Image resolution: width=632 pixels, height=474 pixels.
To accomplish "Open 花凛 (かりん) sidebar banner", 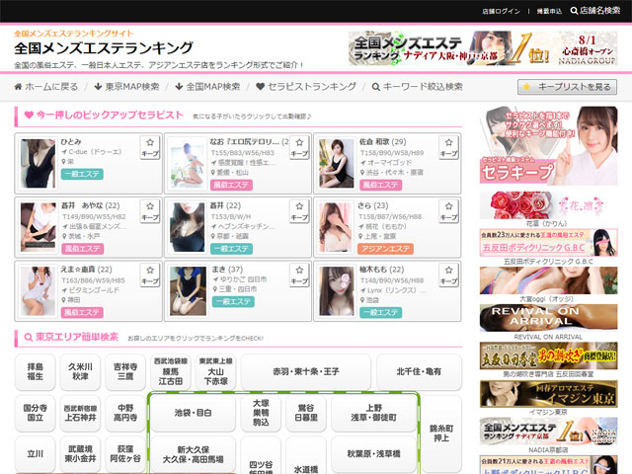I will click(x=548, y=205).
